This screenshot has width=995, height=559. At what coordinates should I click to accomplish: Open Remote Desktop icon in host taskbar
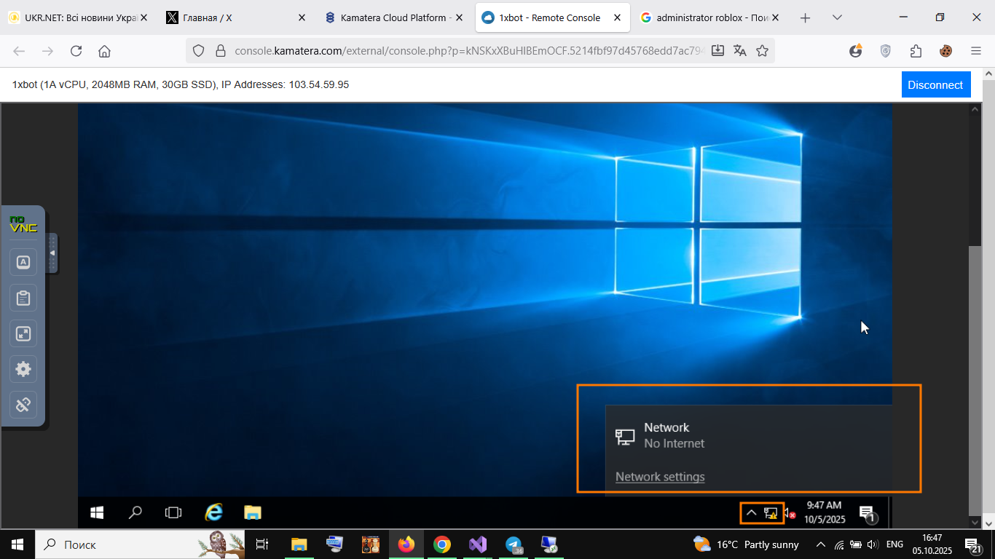549,544
